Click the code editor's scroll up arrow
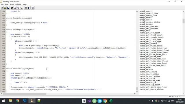185x104 pixels. click(x=137, y=11)
